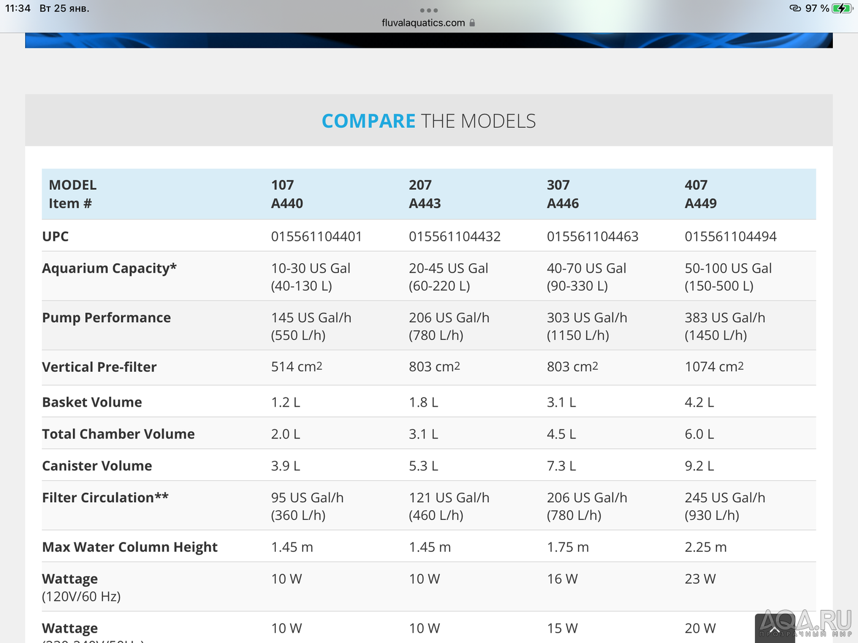
Task: Tap the 121 US Gal/h circulation value
Action: click(449, 506)
